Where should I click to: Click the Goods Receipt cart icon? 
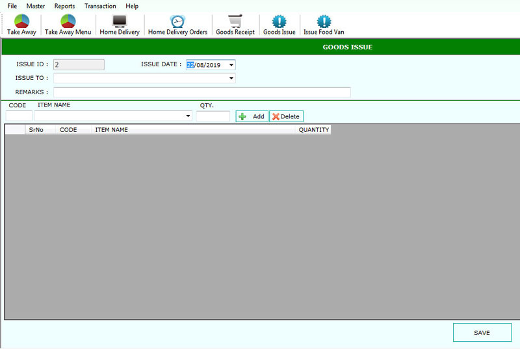(x=235, y=21)
